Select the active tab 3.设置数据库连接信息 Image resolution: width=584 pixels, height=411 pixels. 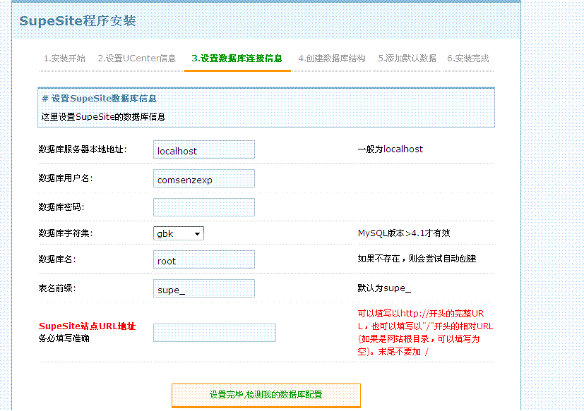pyautogui.click(x=237, y=59)
